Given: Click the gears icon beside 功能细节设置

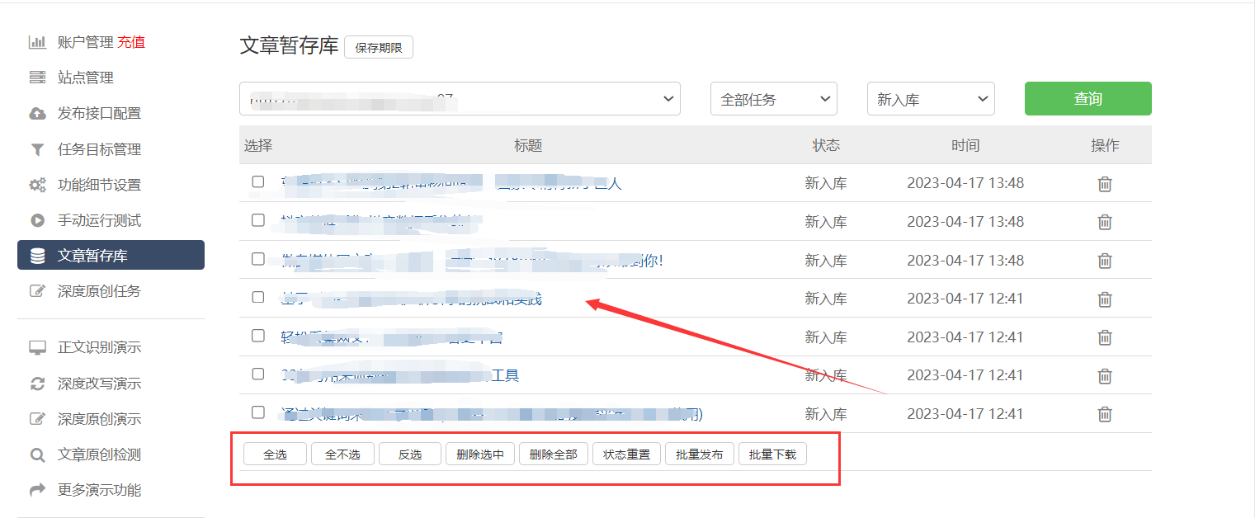Looking at the screenshot, I should [37, 186].
